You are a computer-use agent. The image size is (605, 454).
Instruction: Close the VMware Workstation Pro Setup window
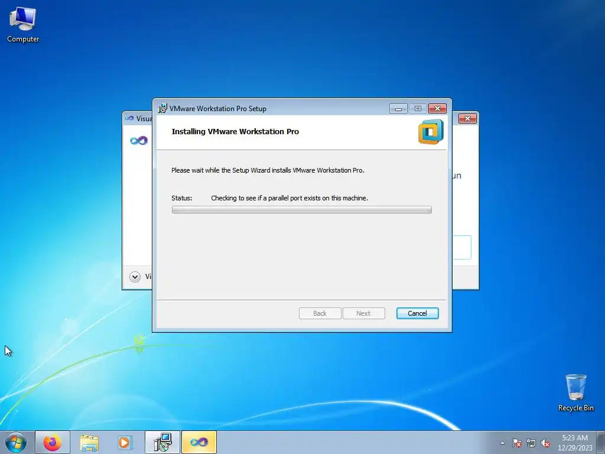438,109
